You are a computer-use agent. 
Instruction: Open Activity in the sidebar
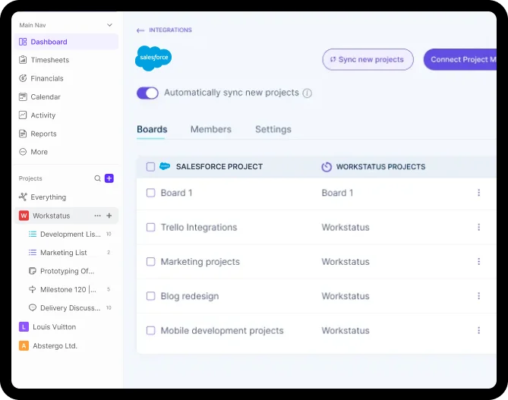point(43,115)
